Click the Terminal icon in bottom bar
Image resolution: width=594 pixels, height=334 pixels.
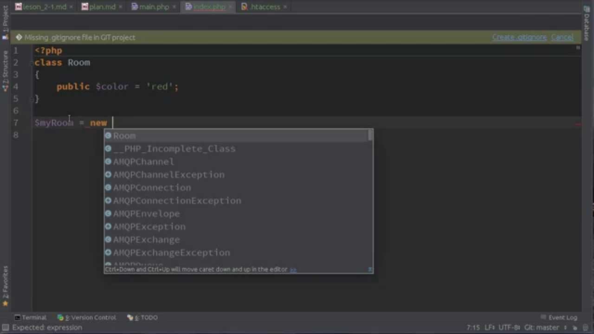coord(17,317)
